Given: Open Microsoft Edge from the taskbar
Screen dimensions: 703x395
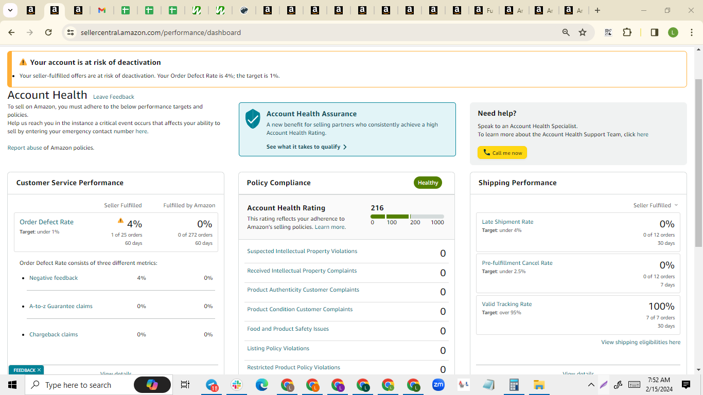Looking at the screenshot, I should (x=262, y=385).
